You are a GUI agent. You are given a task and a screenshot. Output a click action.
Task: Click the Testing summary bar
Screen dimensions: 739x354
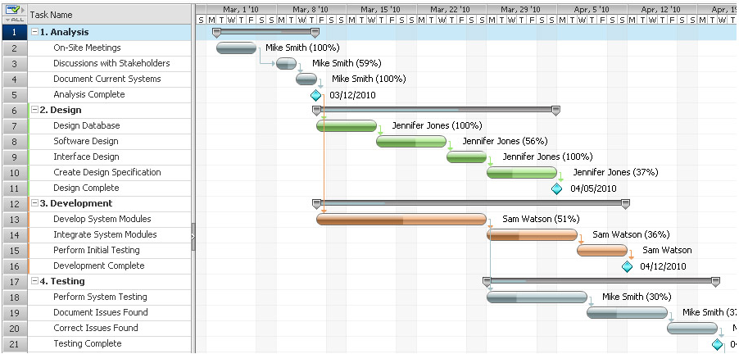click(601, 280)
